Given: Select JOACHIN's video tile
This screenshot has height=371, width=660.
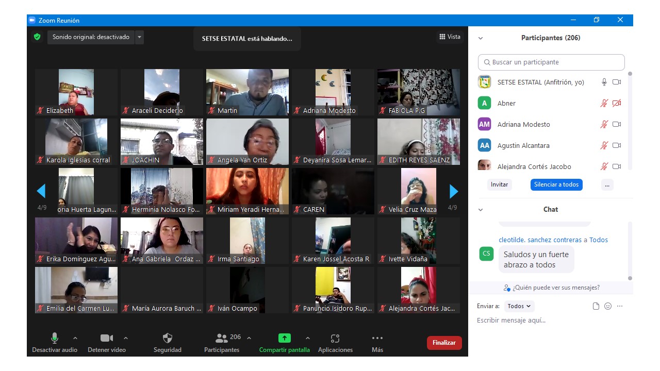Looking at the screenshot, I should tap(162, 142).
